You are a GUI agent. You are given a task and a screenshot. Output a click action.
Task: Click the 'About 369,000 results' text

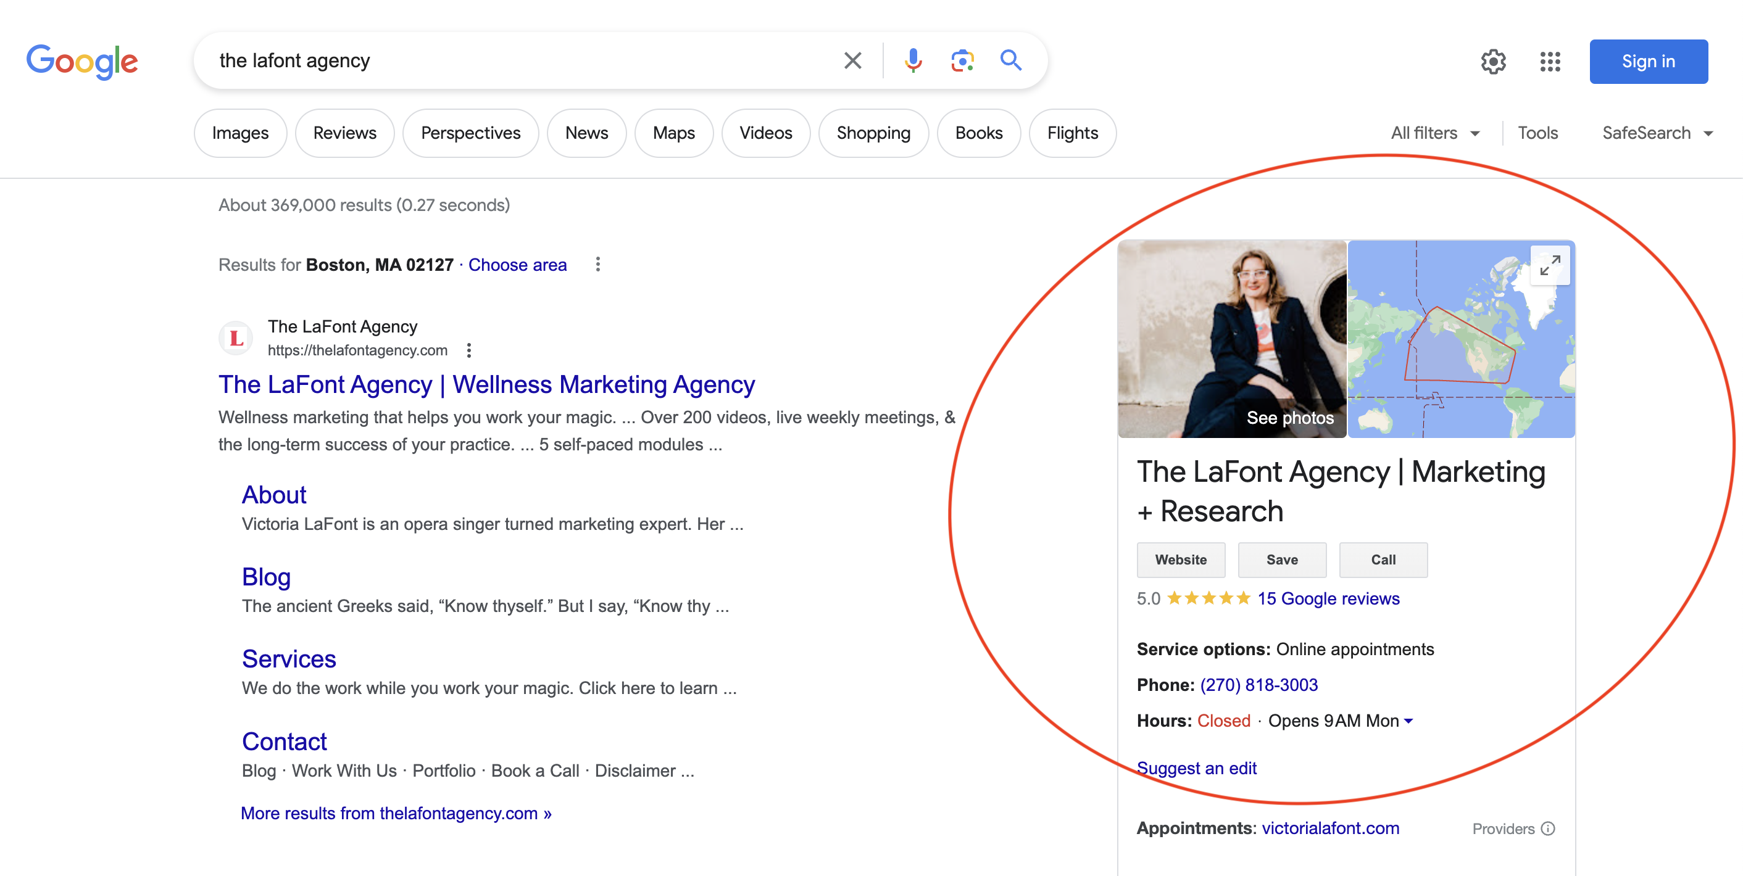pos(364,205)
